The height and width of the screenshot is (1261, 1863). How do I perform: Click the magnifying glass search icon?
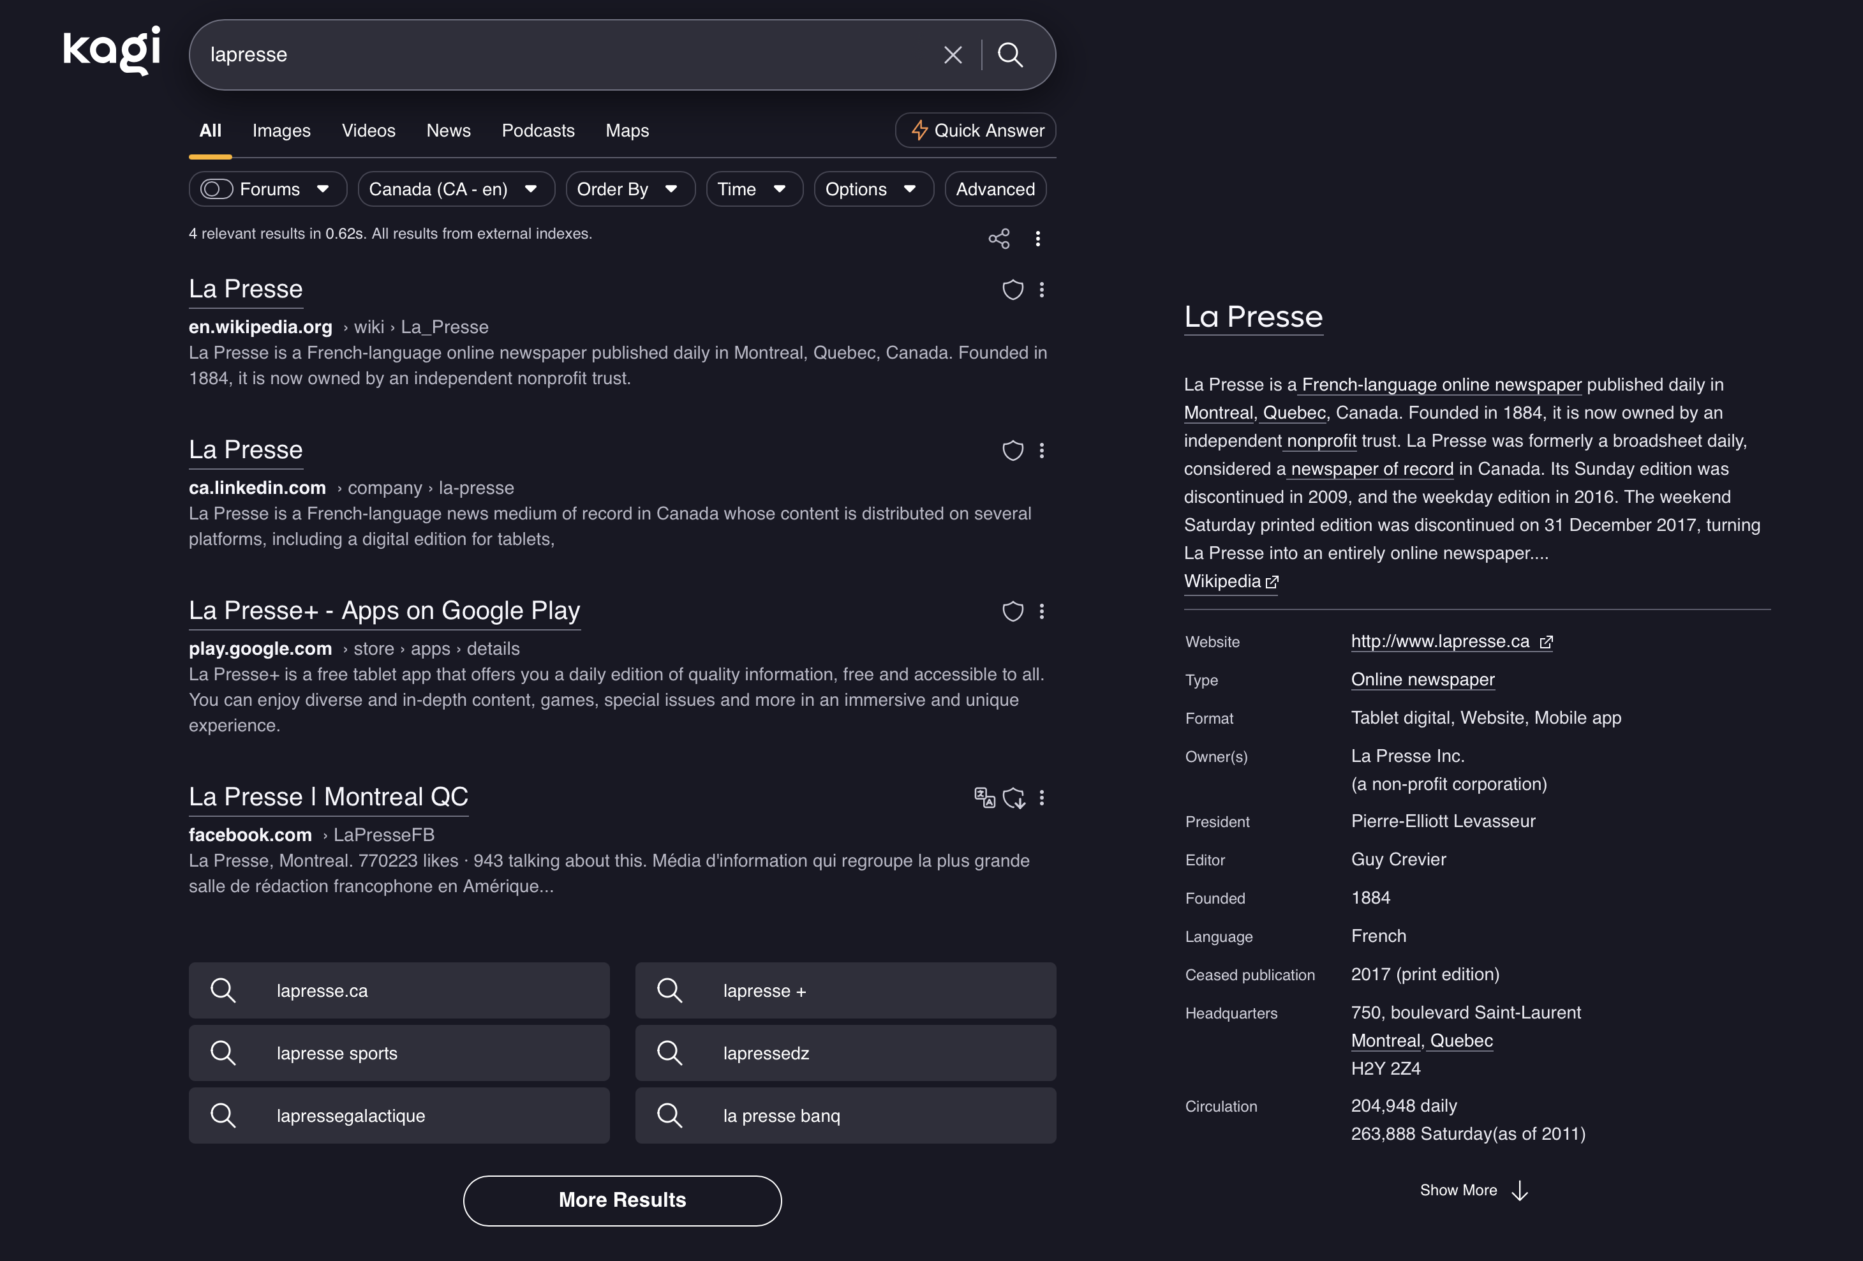pos(1010,54)
